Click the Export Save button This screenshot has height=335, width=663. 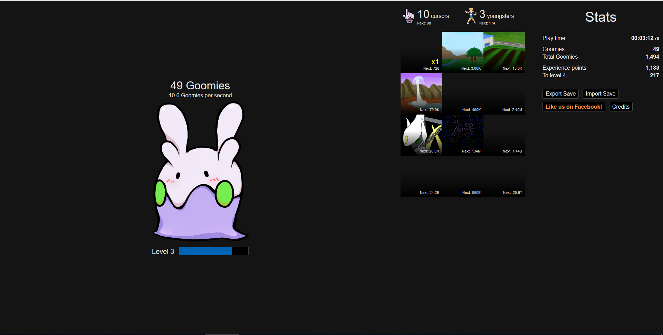(x=560, y=94)
